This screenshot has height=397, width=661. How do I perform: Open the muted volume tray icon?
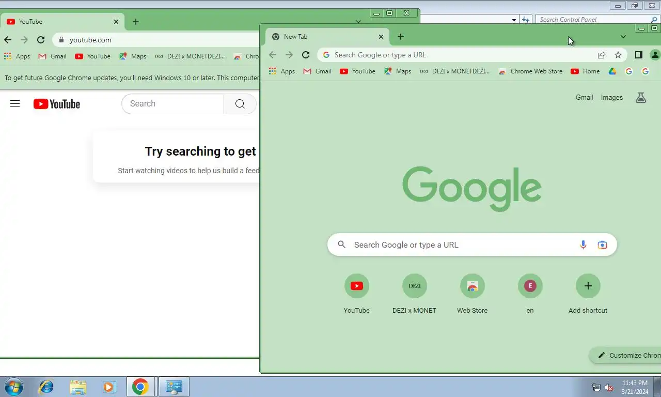609,387
